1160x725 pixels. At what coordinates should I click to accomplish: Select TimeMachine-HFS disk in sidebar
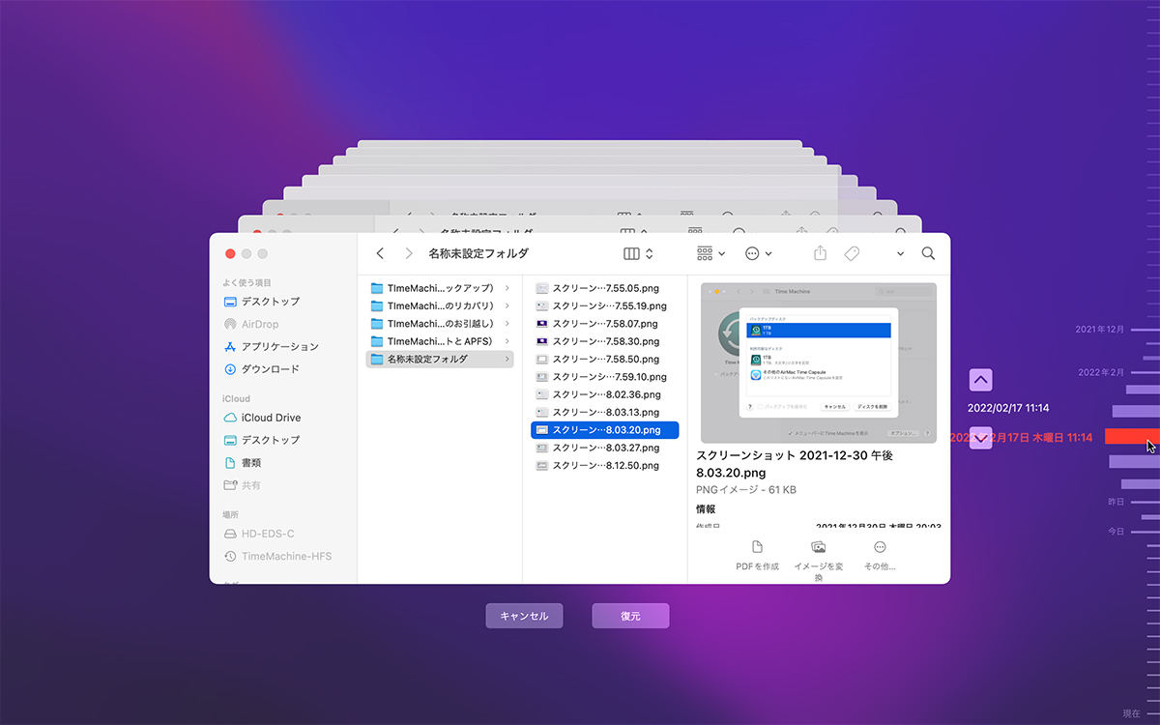277,556
